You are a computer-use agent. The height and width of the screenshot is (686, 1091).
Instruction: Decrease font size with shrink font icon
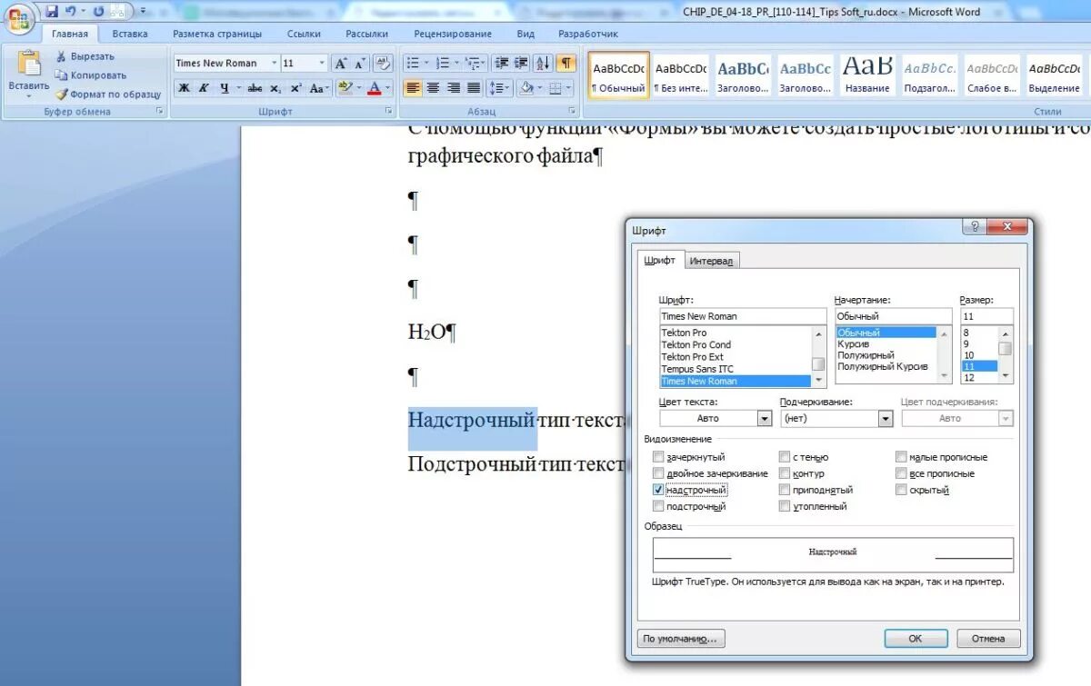(360, 64)
